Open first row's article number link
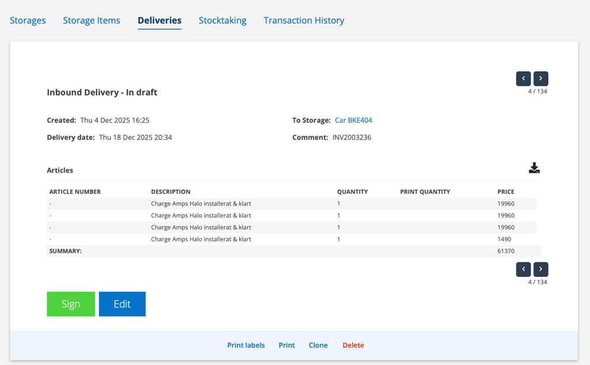Viewport: 590px width, 365px height. point(51,204)
